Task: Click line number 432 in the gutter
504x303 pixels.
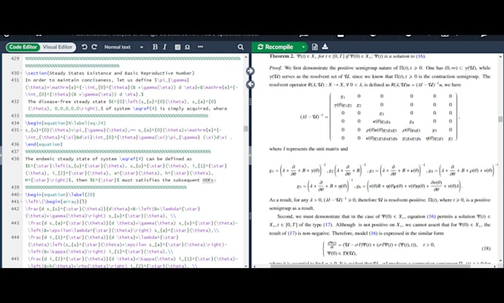Action: pos(15,101)
